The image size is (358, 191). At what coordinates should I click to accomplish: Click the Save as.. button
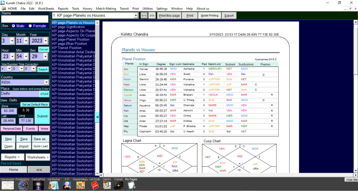tap(41, 139)
